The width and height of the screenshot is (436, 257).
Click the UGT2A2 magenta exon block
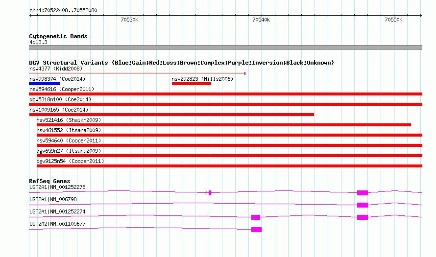[x=256, y=230]
